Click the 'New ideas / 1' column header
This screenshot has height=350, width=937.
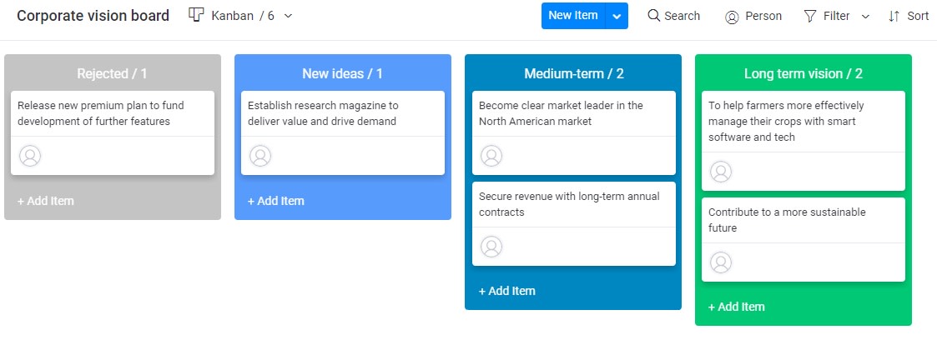(342, 73)
